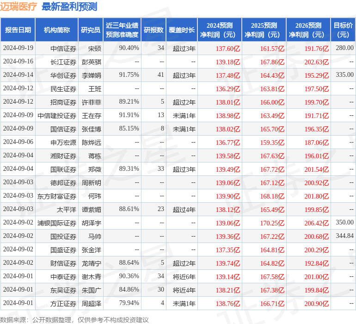This screenshot has width=356, height=324.
Task: Click institution 国信证券
Action: click(x=63, y=129)
